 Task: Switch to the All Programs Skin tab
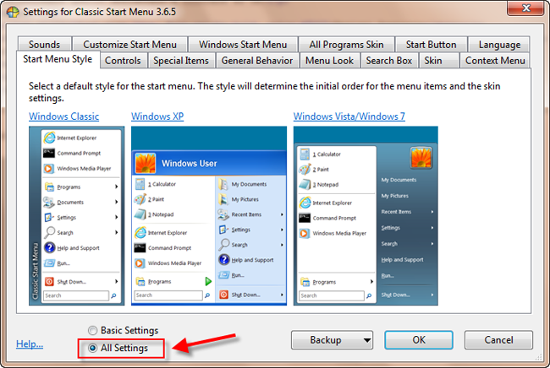pyautogui.click(x=346, y=45)
